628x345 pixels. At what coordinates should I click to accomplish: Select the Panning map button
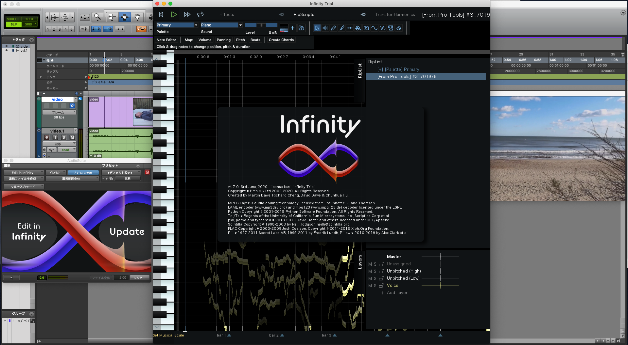click(224, 40)
